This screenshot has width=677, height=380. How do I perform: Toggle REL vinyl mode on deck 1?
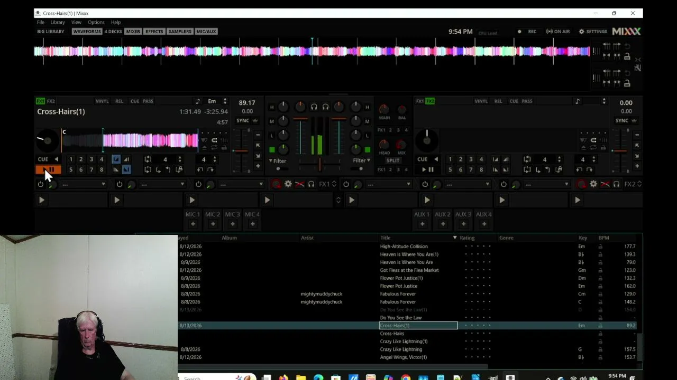(119, 101)
